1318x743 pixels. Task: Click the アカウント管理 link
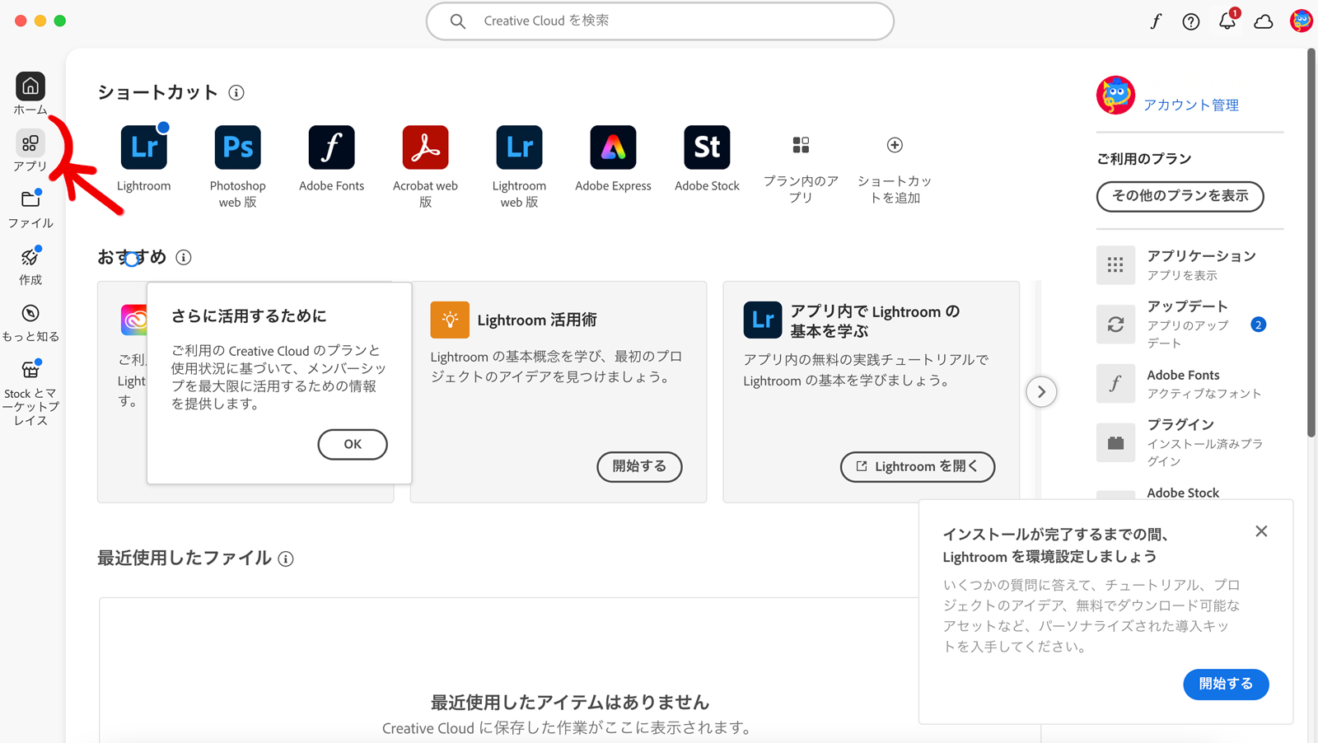click(1190, 105)
